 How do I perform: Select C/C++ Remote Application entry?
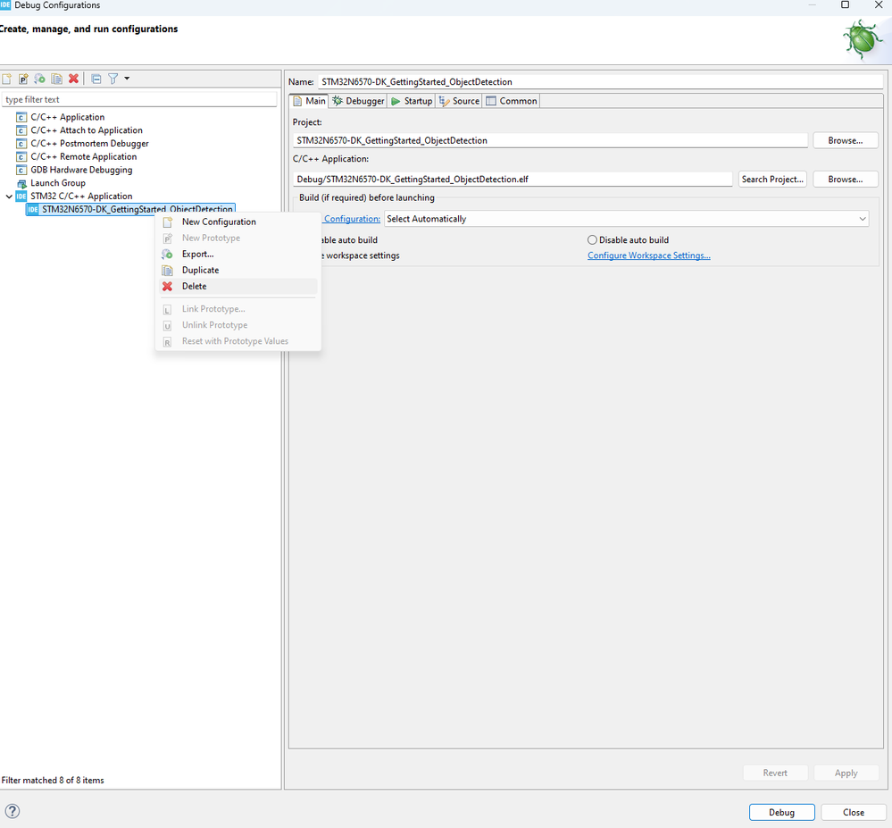84,156
